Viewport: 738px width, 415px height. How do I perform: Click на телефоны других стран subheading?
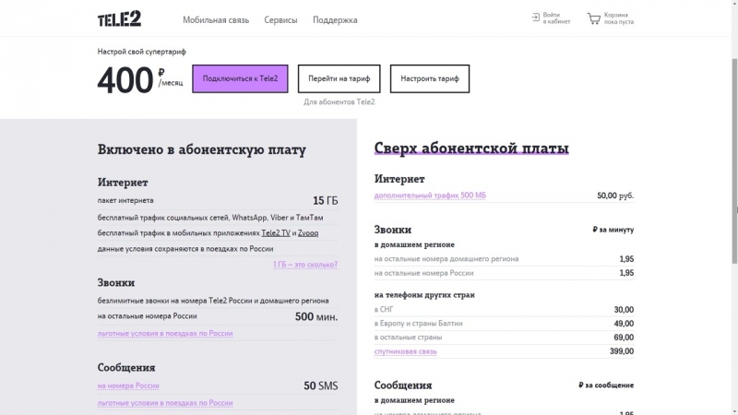(x=424, y=295)
